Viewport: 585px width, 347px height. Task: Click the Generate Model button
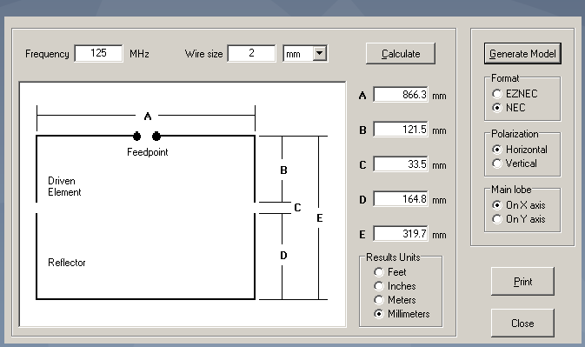(522, 54)
